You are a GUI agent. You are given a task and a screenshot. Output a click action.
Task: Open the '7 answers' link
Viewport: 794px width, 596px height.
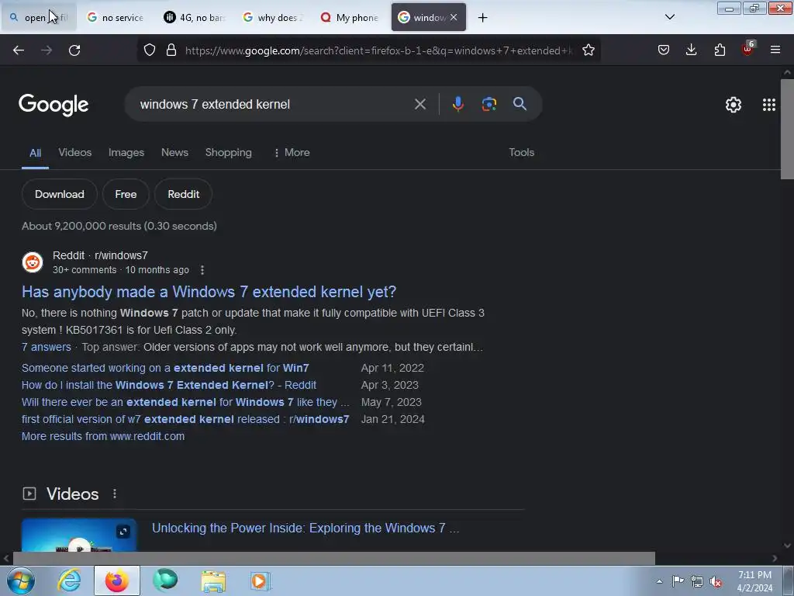pos(46,347)
